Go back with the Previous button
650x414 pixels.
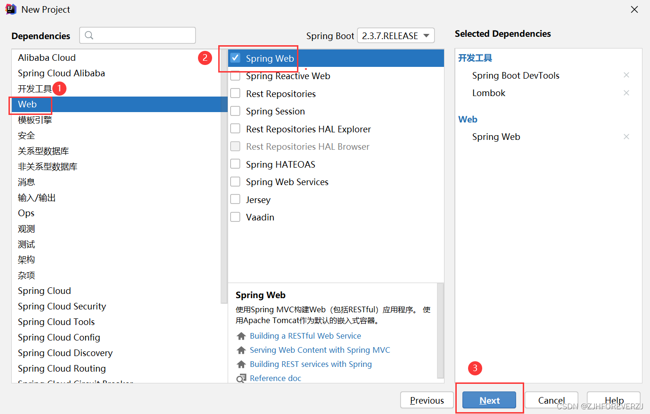tap(427, 400)
